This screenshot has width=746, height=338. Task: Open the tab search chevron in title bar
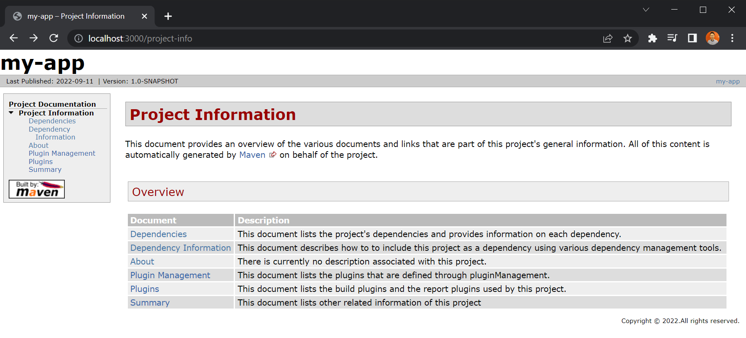coord(646,10)
